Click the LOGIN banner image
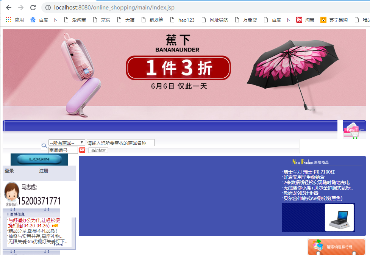The width and height of the screenshot is (370, 255). (39, 160)
